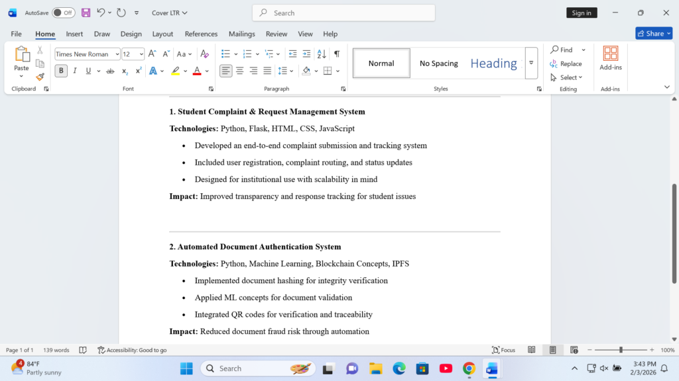
Task: Redo the last action
Action: [x=121, y=13]
